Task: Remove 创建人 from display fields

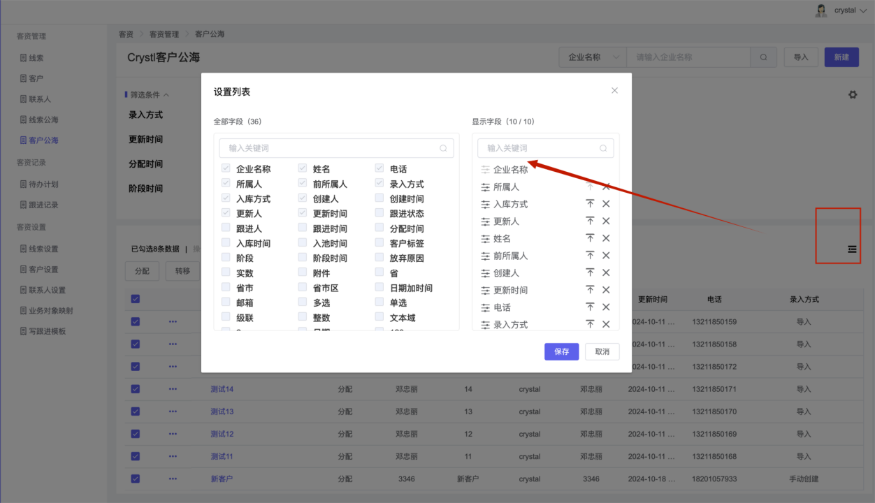Action: (606, 272)
